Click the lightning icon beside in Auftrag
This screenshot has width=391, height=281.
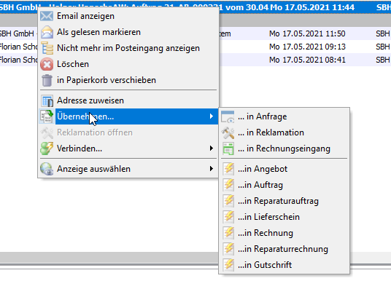[228, 185]
